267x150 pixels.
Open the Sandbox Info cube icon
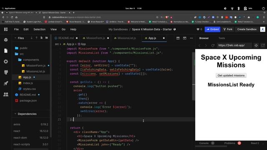(x=6, y=40)
